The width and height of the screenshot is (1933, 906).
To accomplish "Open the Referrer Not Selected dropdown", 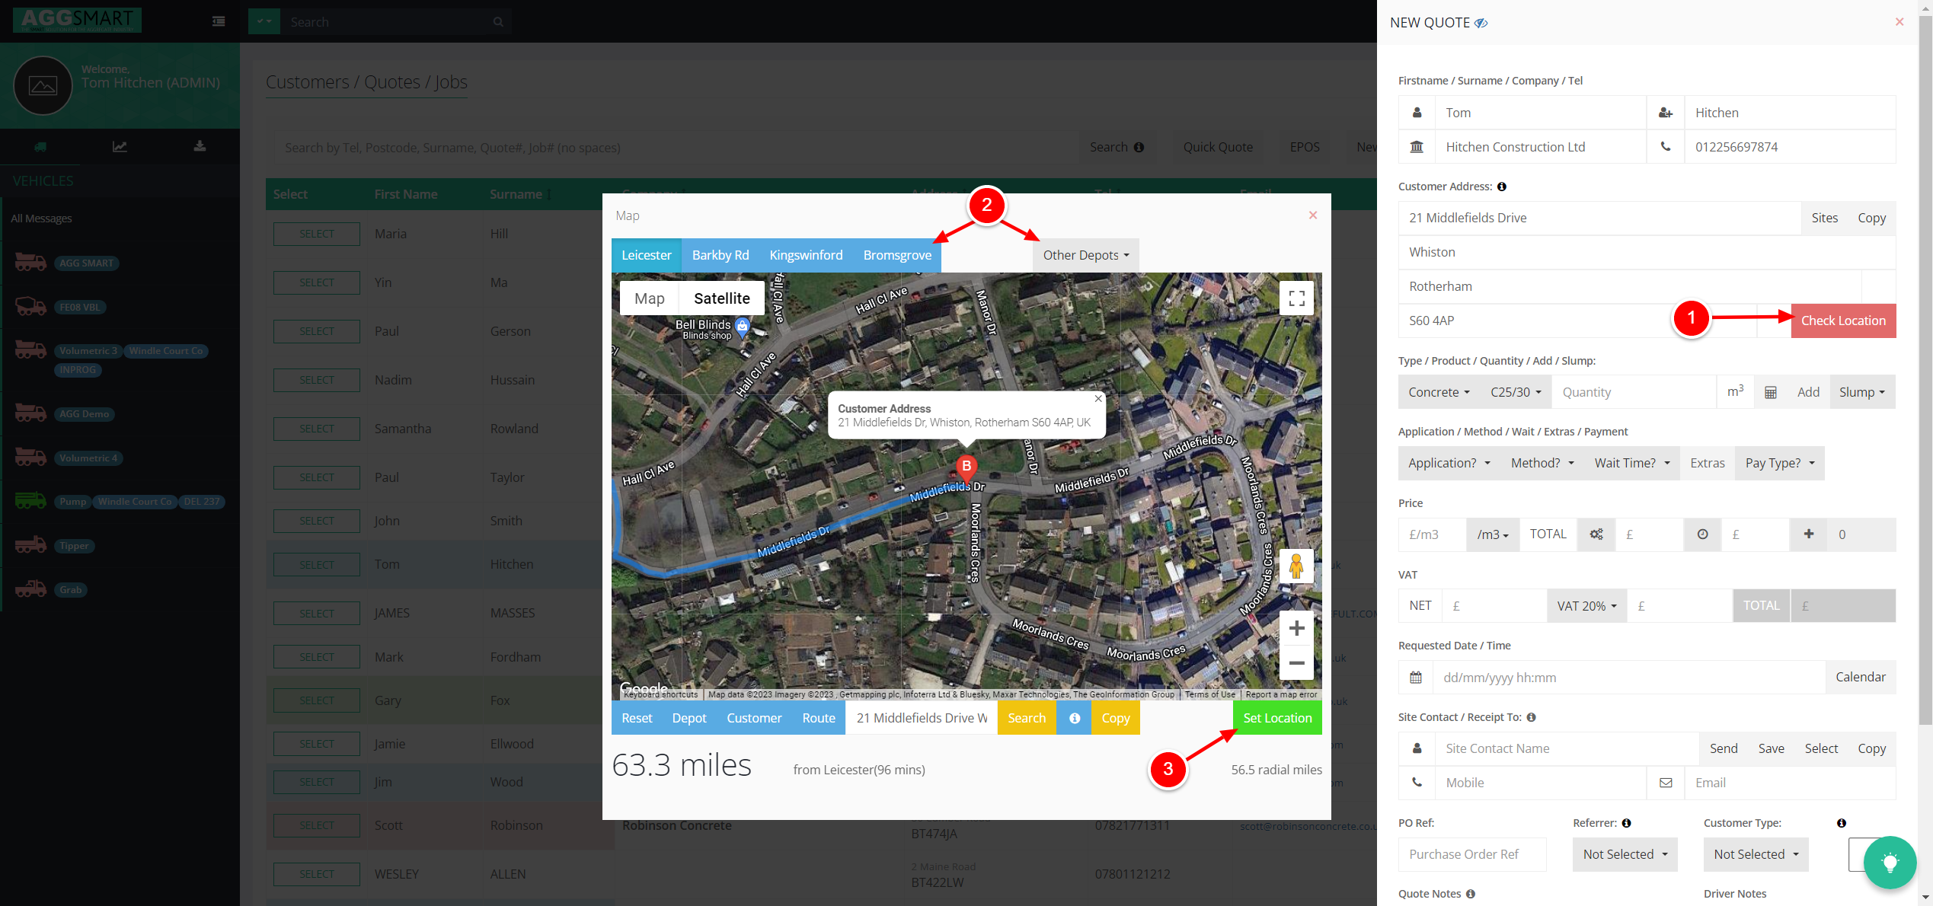I will click(x=1625, y=854).
